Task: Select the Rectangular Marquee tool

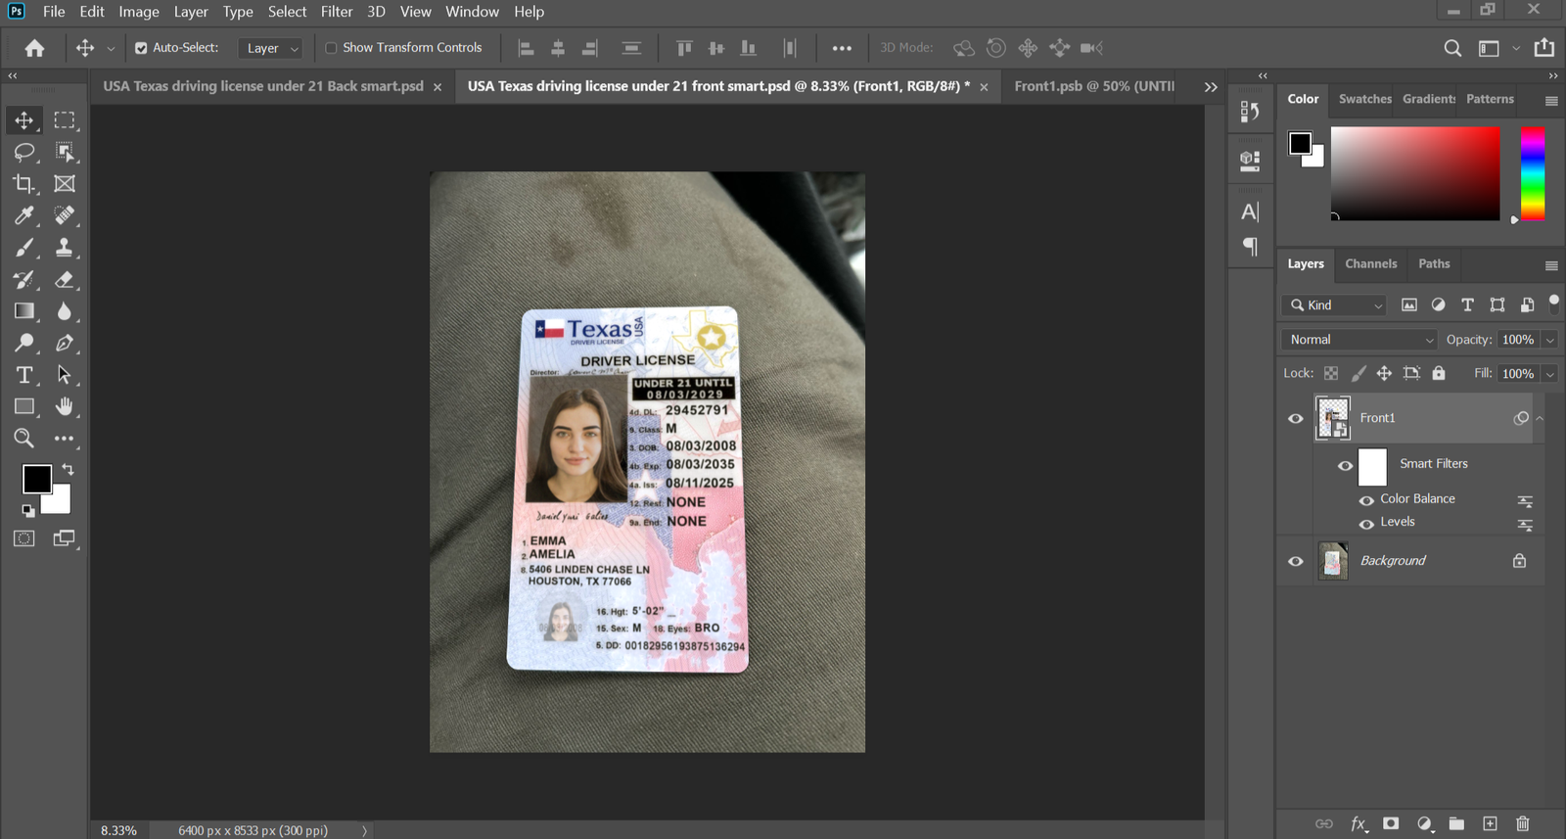Action: click(x=65, y=120)
